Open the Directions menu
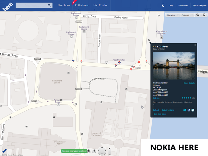 point(64,5)
